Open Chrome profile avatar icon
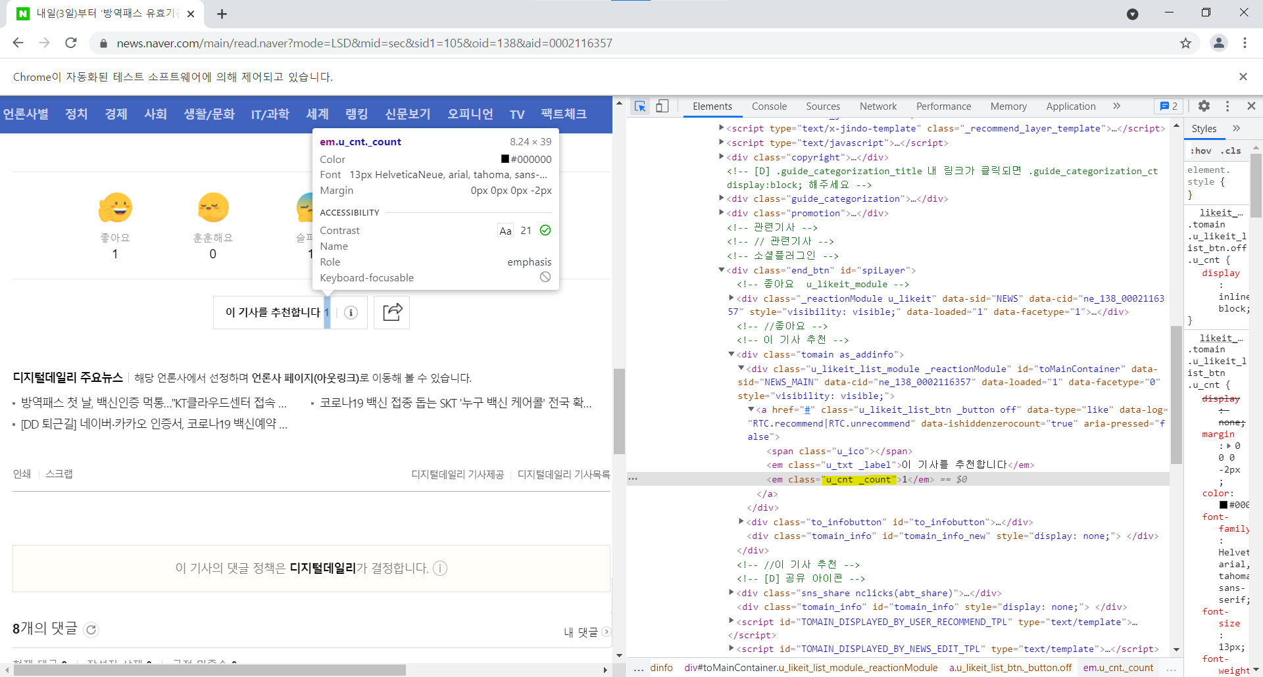1263x677 pixels. (1219, 43)
